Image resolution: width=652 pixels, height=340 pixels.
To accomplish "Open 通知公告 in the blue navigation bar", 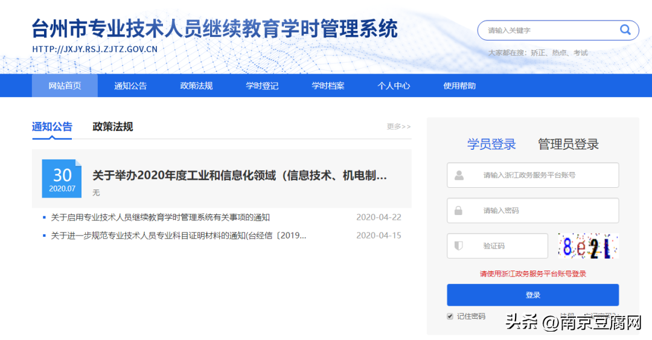I will (x=130, y=86).
